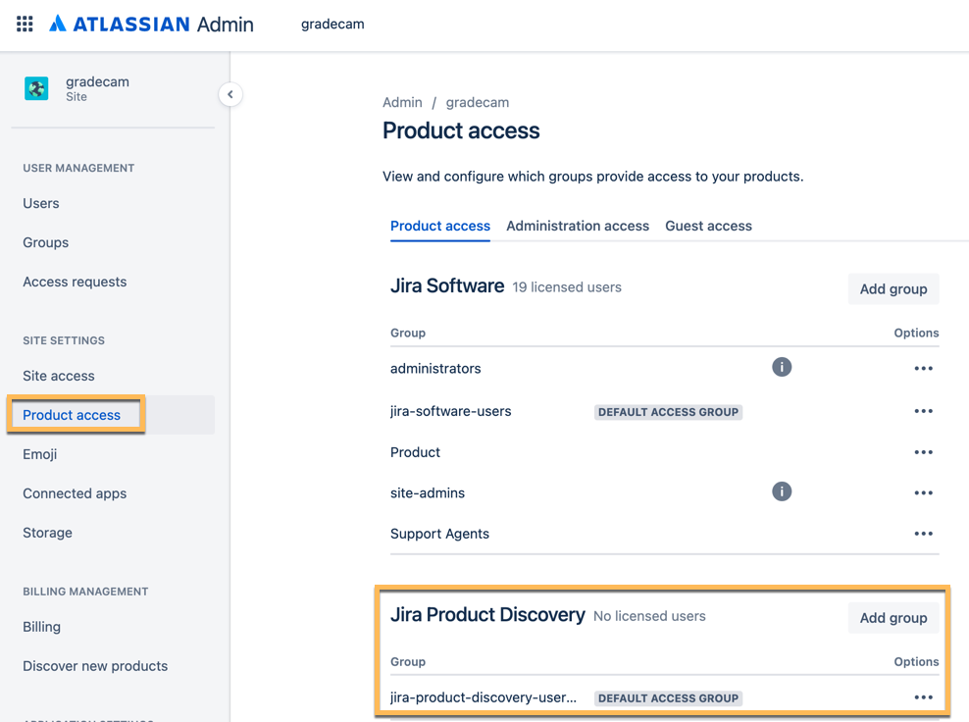This screenshot has height=722, width=969.
Task: Open options menu for administrators group
Action: (923, 367)
